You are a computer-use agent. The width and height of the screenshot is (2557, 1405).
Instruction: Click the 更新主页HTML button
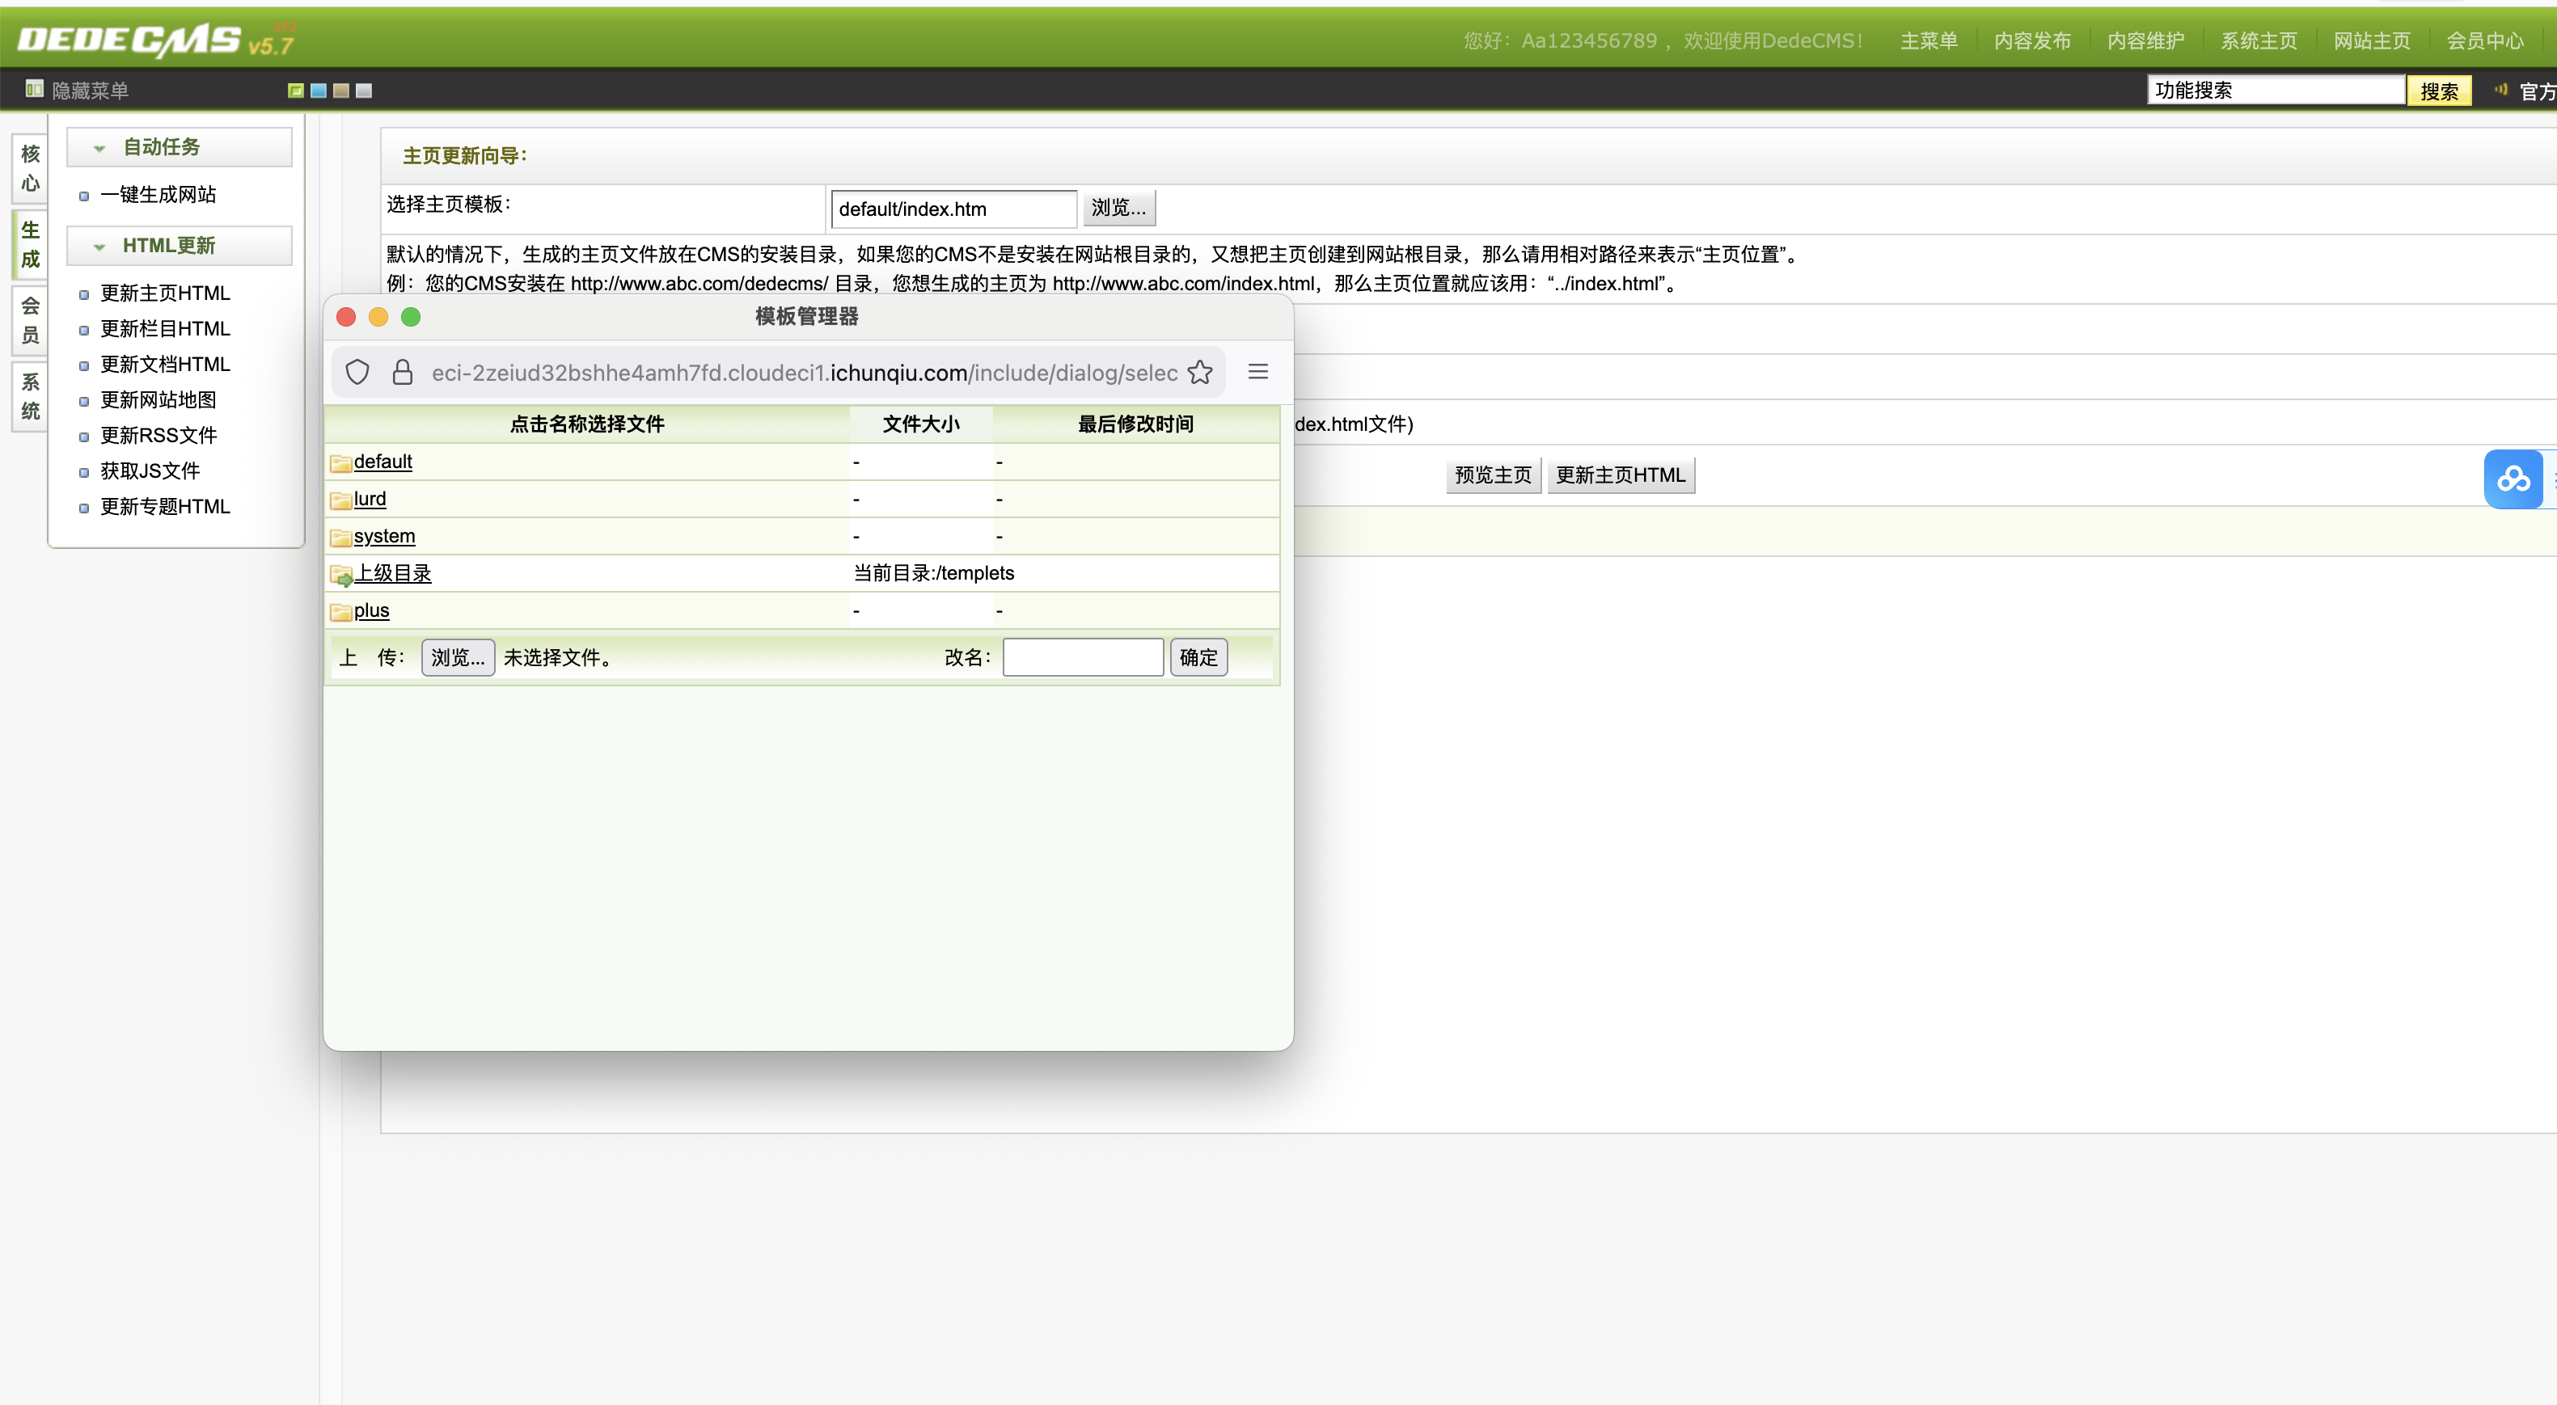tap(1620, 475)
